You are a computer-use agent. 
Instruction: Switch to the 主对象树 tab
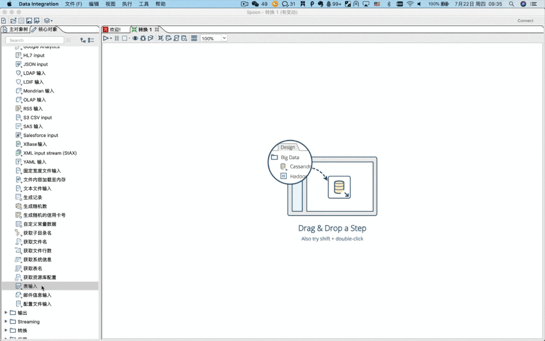click(x=15, y=30)
